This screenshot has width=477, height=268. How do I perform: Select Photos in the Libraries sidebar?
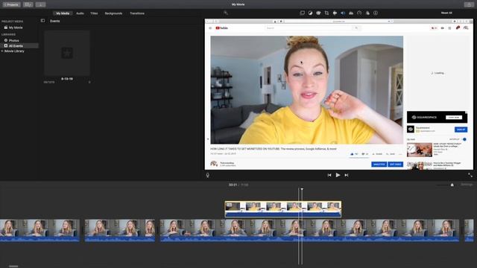coord(13,40)
